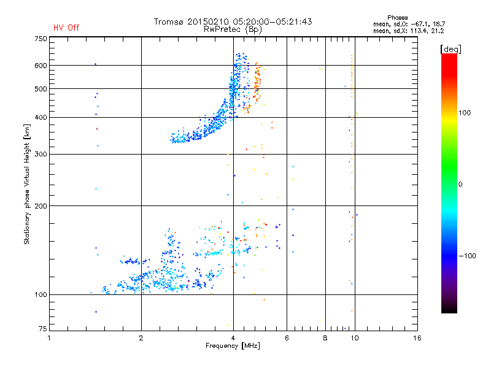Click the Phases header text
491x368 pixels.
tap(397, 18)
